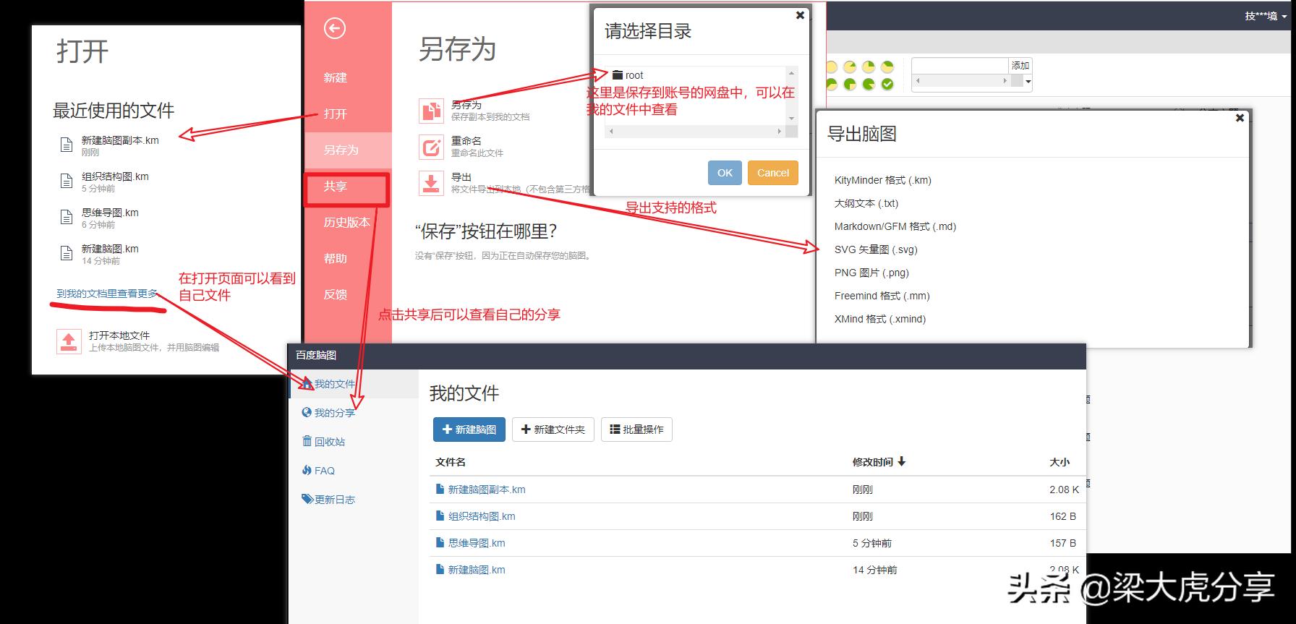The width and height of the screenshot is (1296, 624).
Task: Click the file icon in the 思维导图.km table row
Action: point(440,542)
